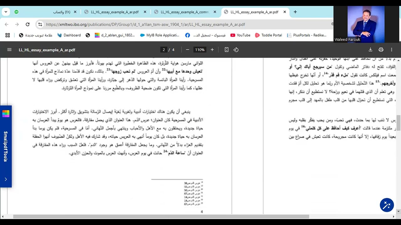The height and width of the screenshot is (225, 401).
Task: Click the 110% zoom level field
Action: tap(200, 50)
